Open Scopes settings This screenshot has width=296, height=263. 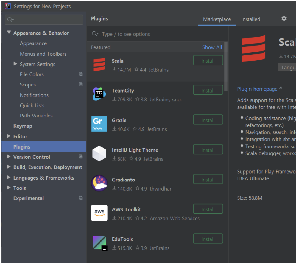click(28, 85)
